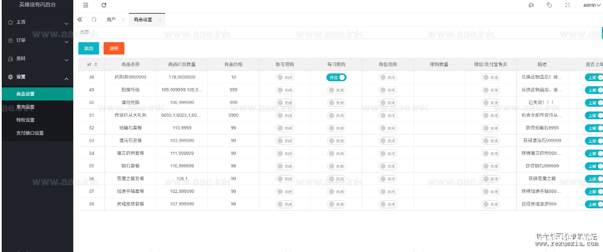Image resolution: width=603 pixels, height=252 pixels.
Task: Click the refresh icon in top bar
Action: point(104,5)
